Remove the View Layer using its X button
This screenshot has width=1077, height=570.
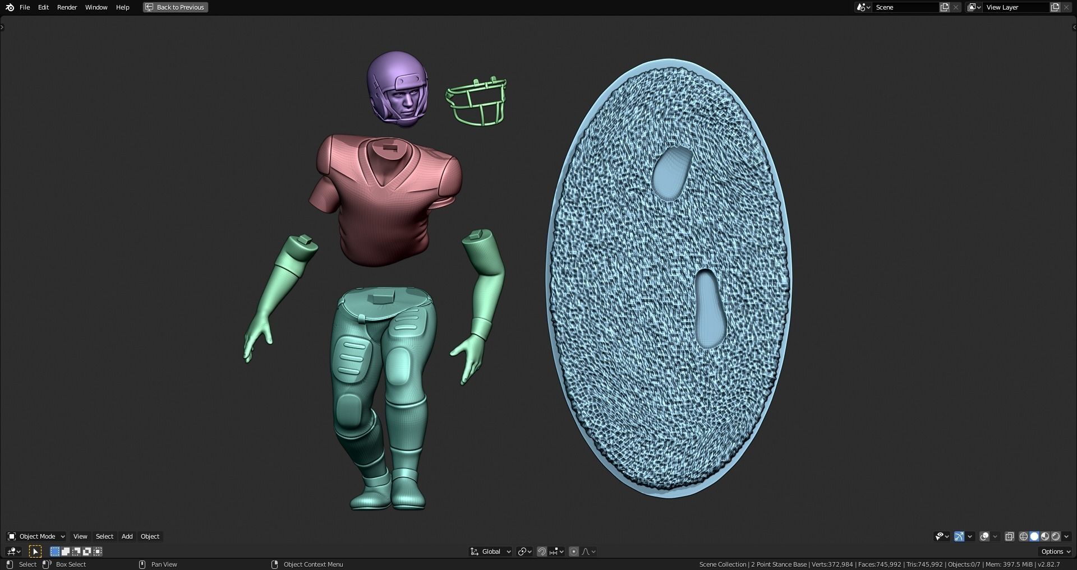(1066, 7)
